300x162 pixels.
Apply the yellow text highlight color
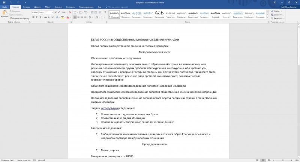point(62,17)
